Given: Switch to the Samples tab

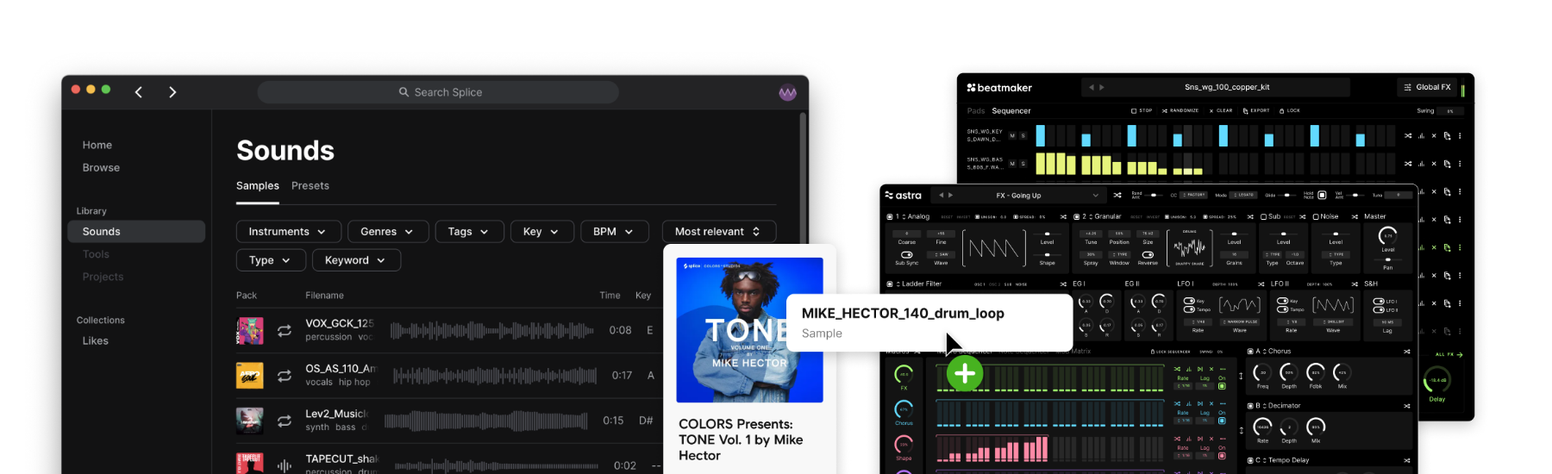Looking at the screenshot, I should coord(258,186).
